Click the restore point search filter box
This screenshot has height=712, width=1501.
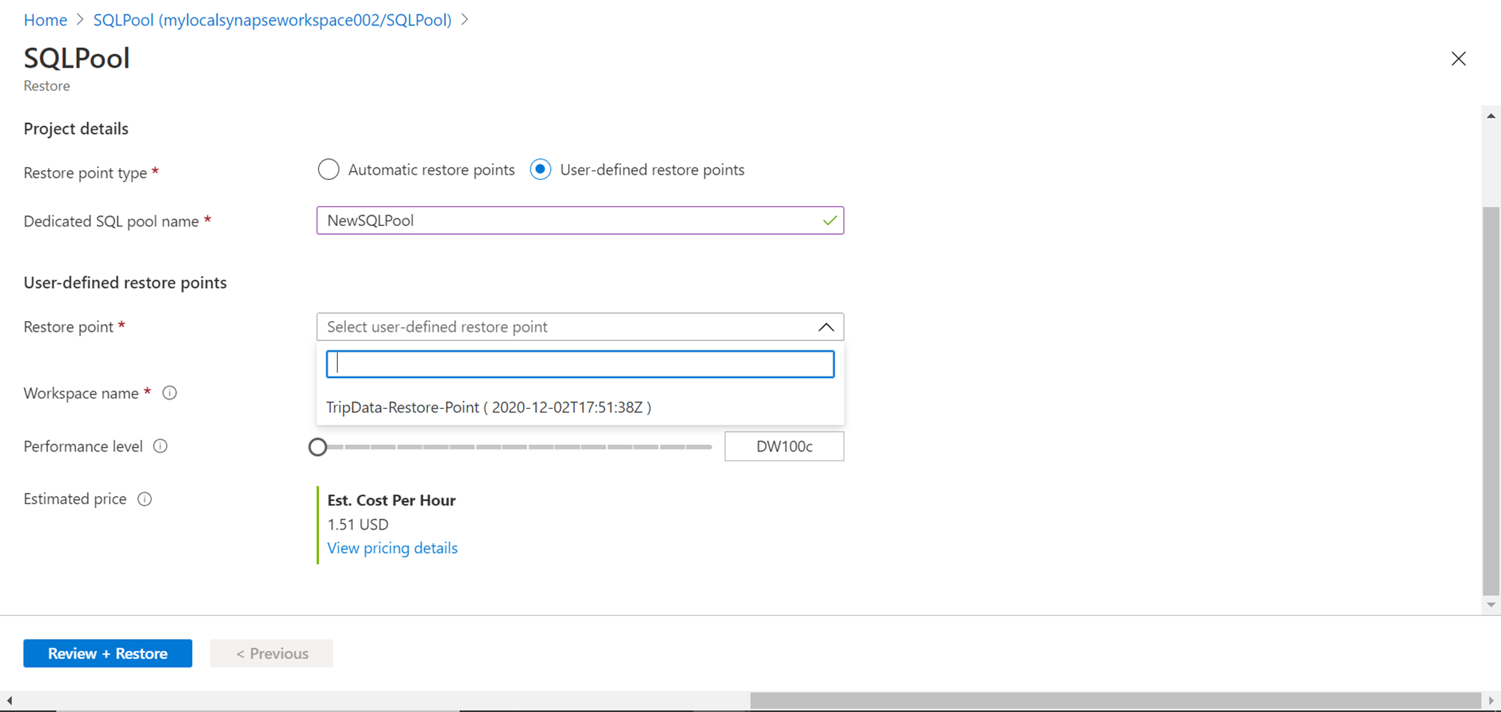tap(579, 365)
